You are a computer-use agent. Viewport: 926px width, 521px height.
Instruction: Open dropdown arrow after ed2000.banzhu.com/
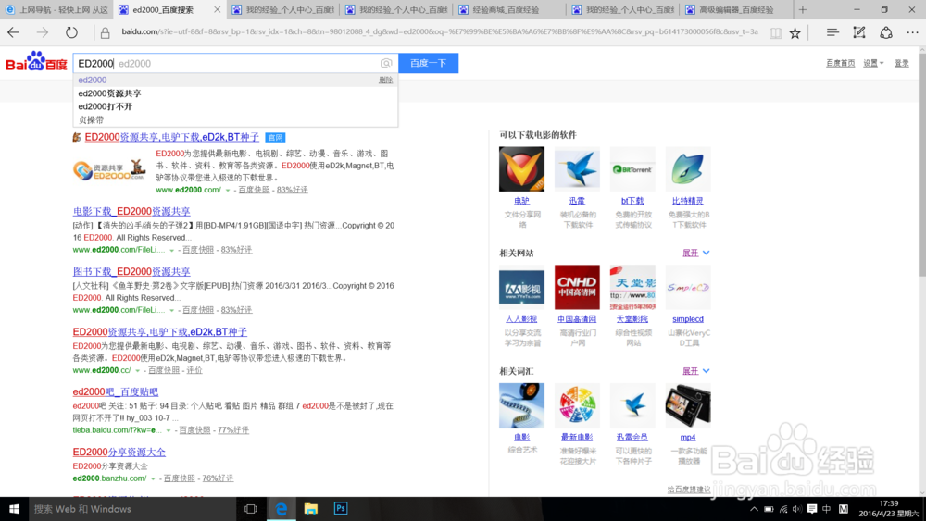click(x=153, y=478)
